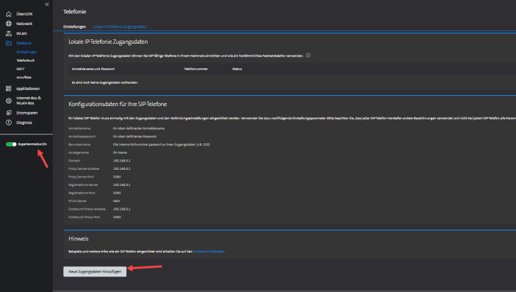The width and height of the screenshot is (516, 292).
Task: Collapse the sidebar with the double chevron
Action: [46, 4]
